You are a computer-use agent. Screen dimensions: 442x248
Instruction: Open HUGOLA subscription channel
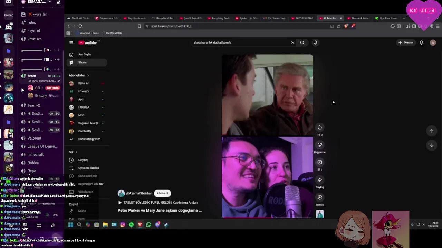point(86,107)
